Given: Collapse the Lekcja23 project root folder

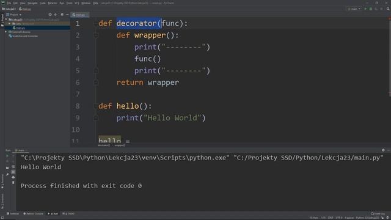Looking at the screenshot, I should click(x=6, y=20).
